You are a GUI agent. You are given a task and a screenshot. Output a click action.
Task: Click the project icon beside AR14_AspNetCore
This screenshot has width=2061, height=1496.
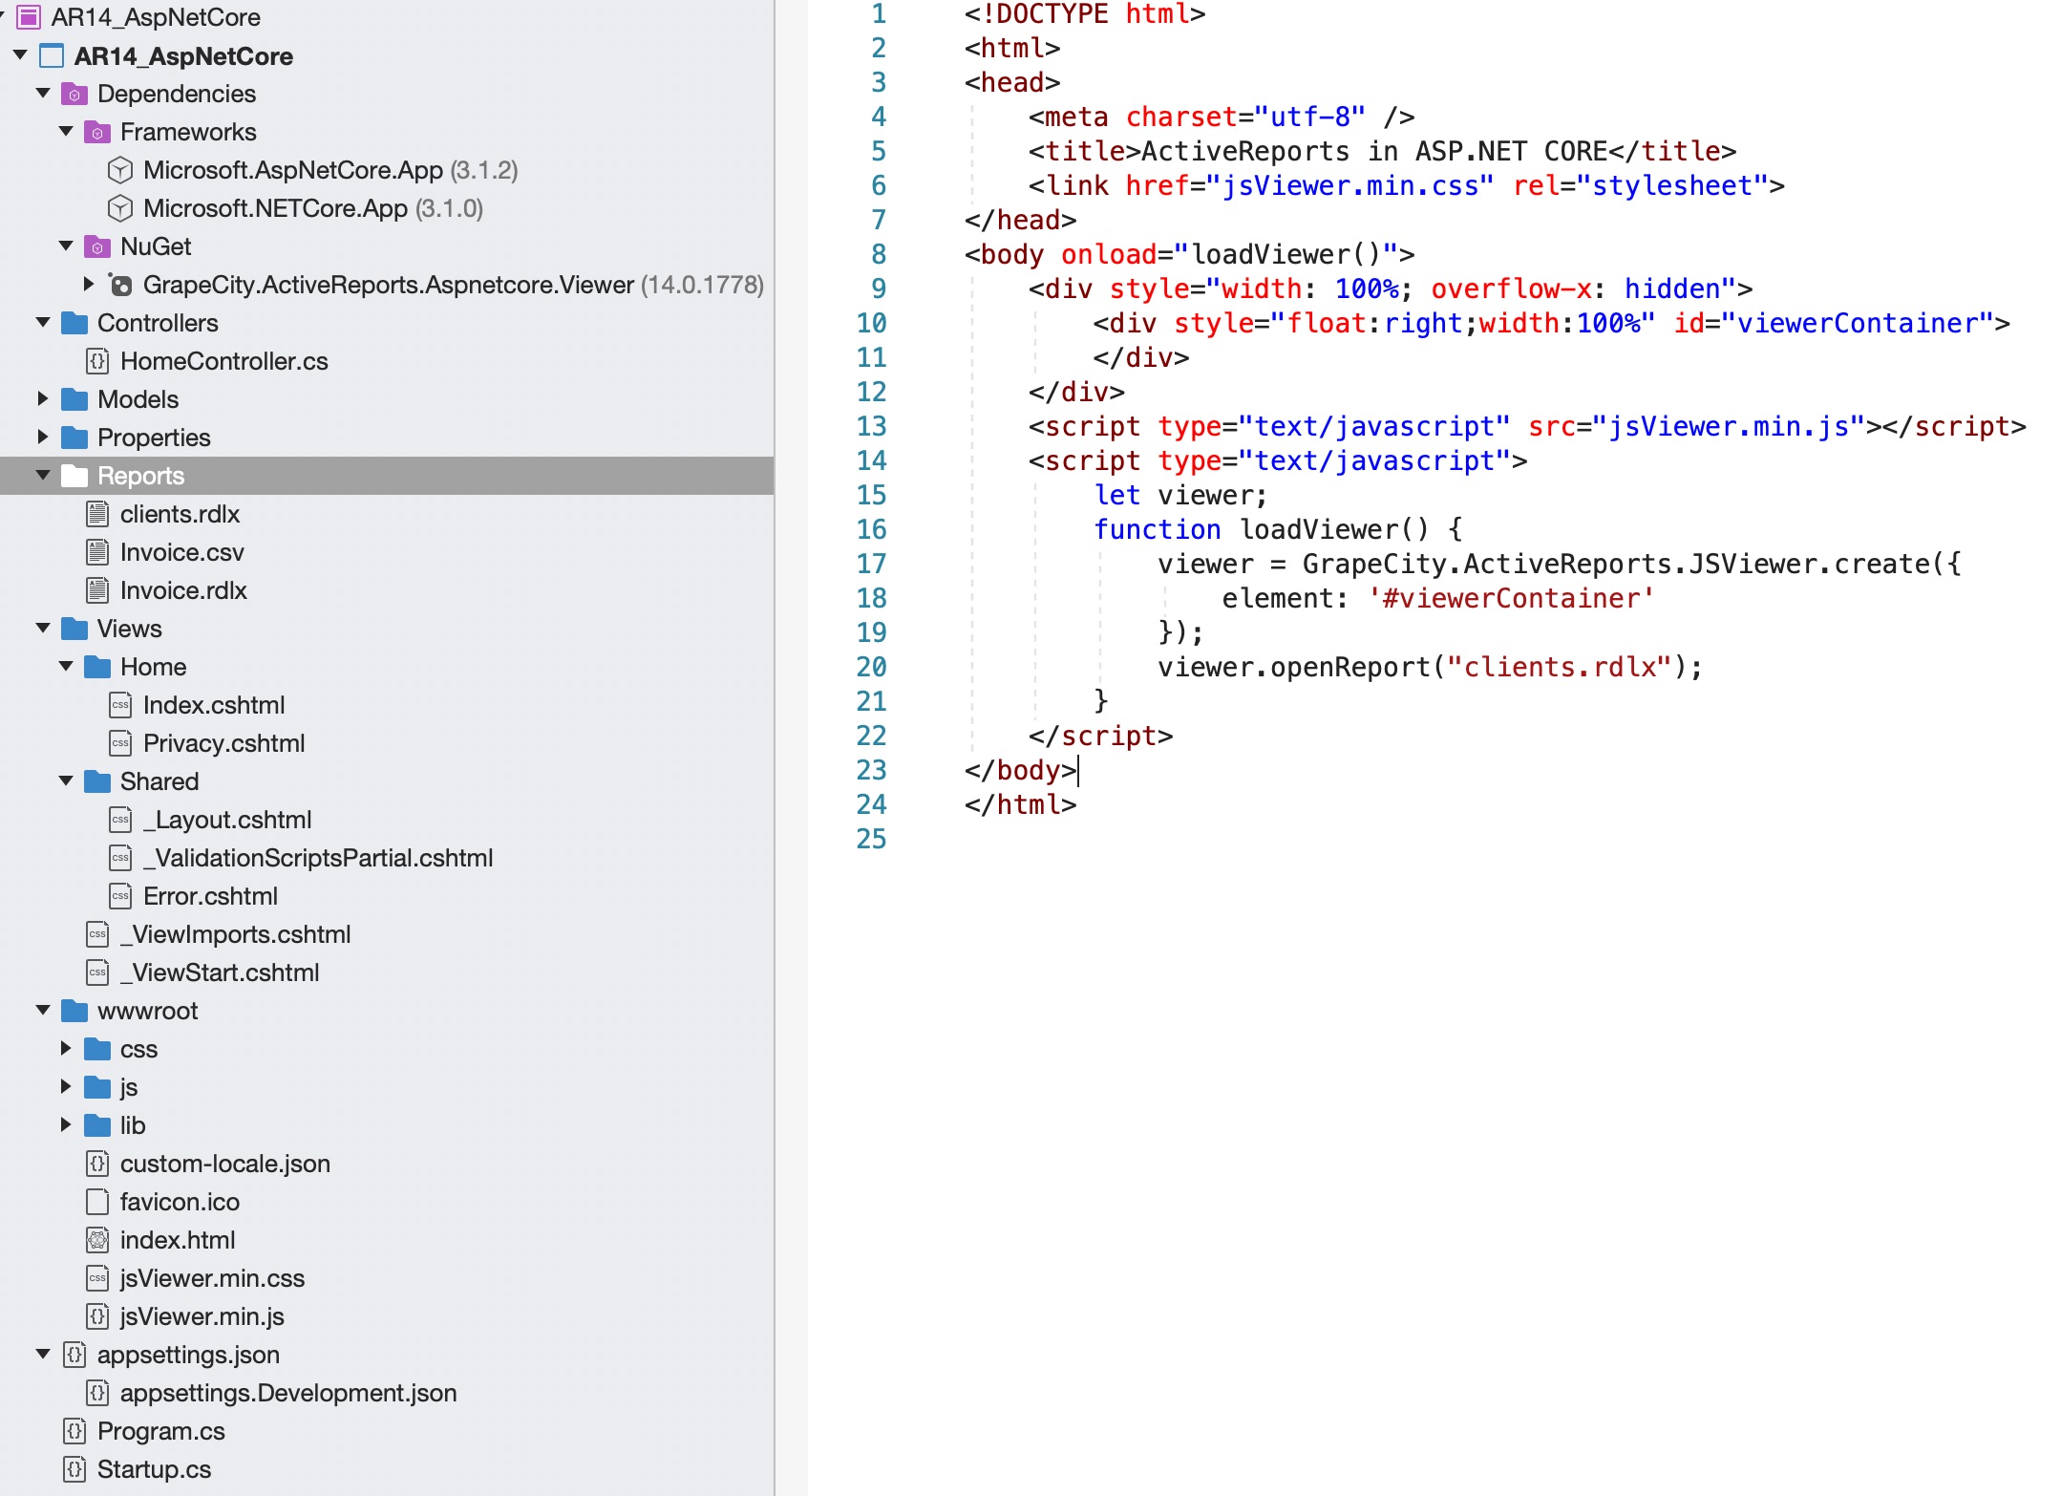tap(50, 56)
